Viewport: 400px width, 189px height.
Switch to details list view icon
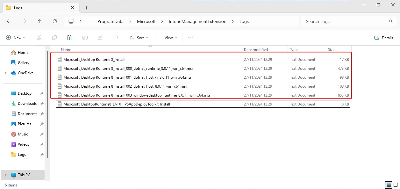pyautogui.click(x=389, y=185)
